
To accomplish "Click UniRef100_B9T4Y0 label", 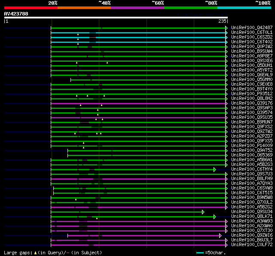I will point(252,89).
